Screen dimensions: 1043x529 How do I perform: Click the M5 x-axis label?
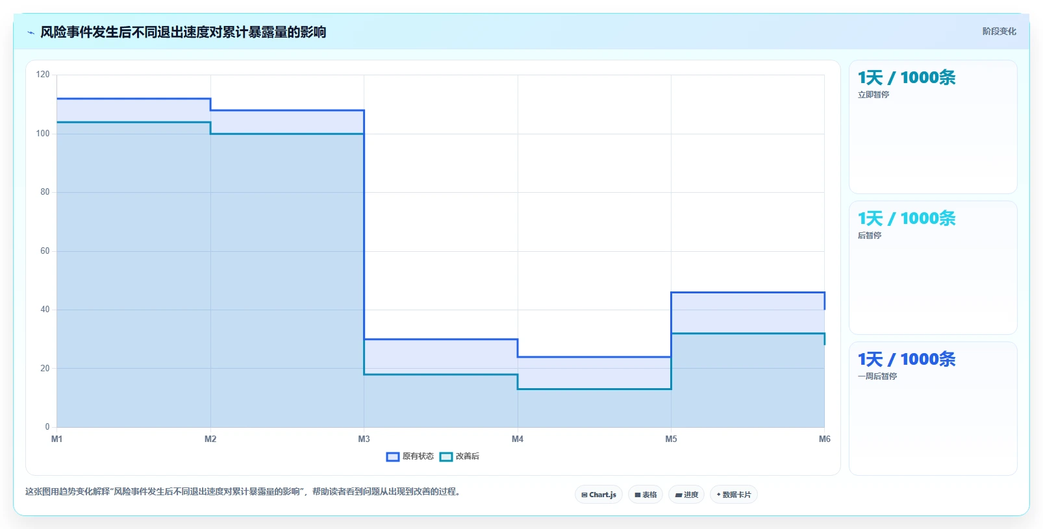671,439
